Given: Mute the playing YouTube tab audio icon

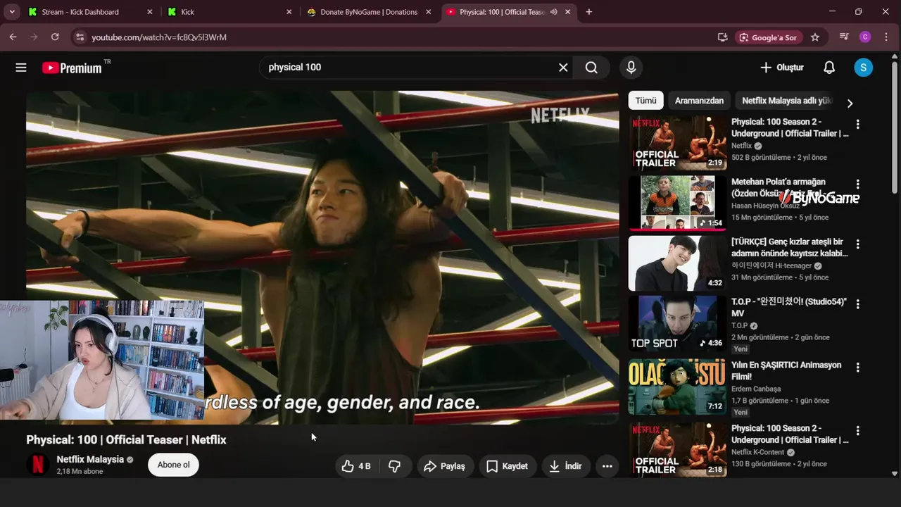Looking at the screenshot, I should click(x=554, y=12).
